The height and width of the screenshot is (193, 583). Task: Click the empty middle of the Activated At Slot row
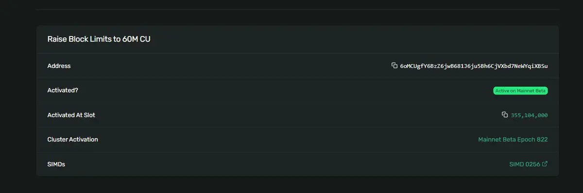point(297,115)
